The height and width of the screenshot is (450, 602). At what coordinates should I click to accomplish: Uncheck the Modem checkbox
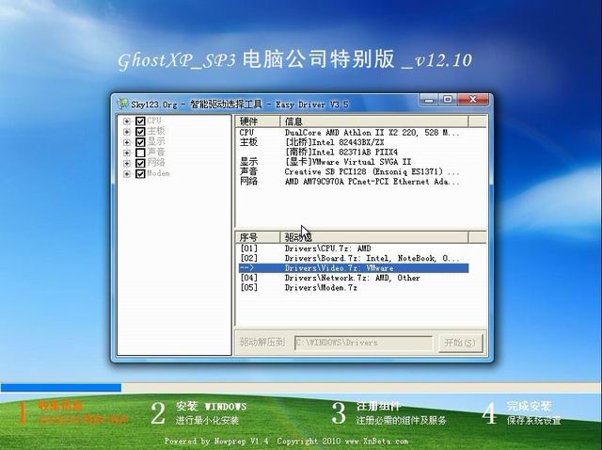(140, 174)
